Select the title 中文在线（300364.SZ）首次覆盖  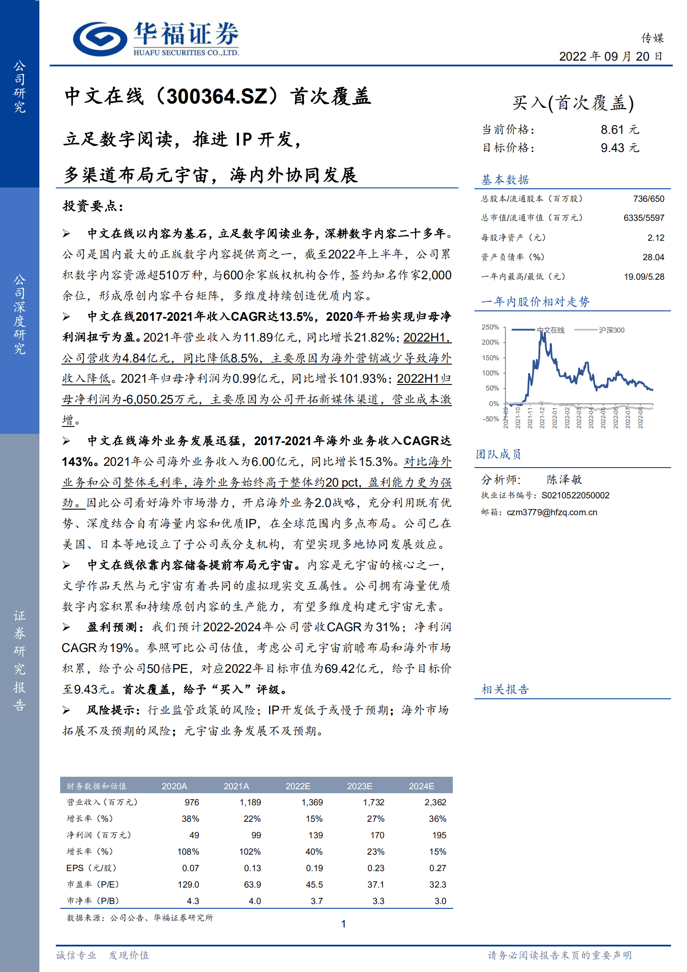(218, 96)
